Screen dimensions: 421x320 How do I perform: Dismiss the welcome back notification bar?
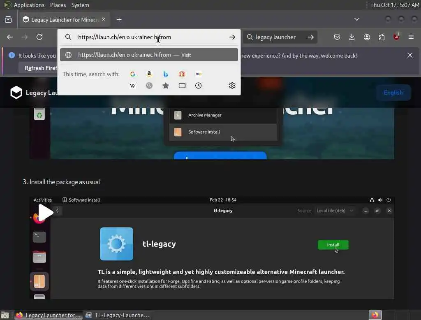tap(410, 56)
